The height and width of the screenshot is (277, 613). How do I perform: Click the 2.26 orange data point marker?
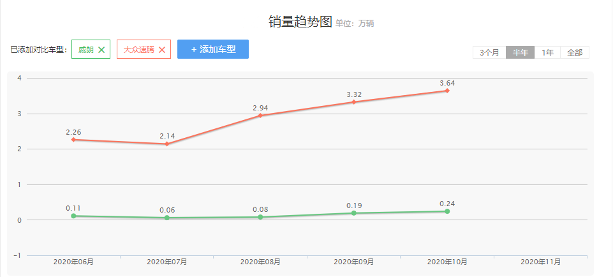coord(73,139)
